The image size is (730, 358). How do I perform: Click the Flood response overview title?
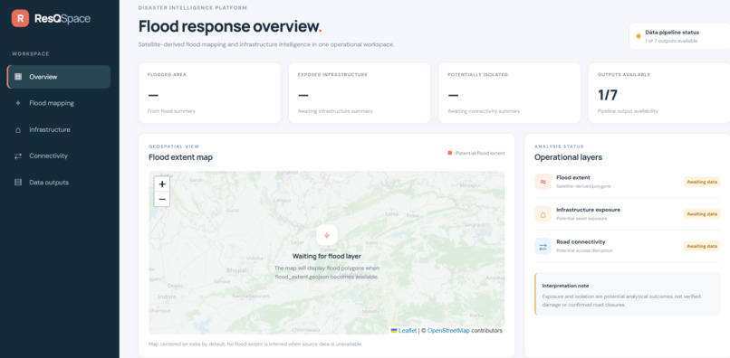(x=230, y=26)
